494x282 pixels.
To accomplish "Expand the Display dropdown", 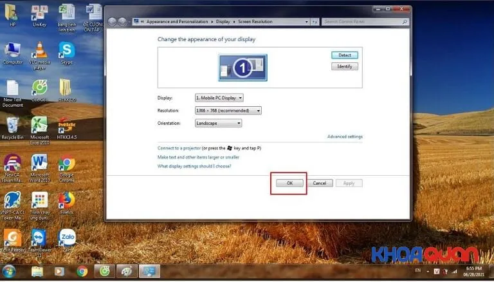I will tap(219, 98).
